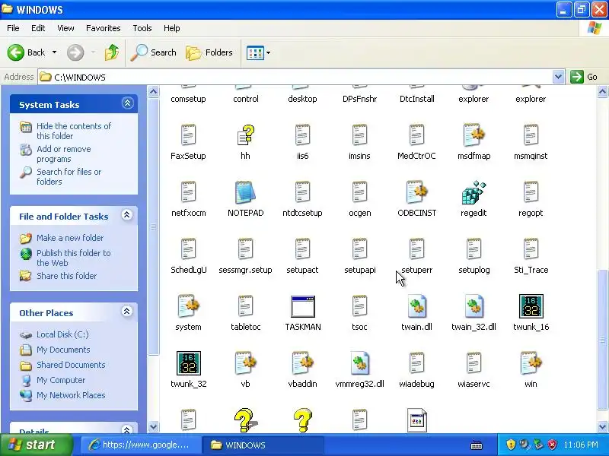Go up one folder level
This screenshot has height=456, width=609.
[x=112, y=52]
